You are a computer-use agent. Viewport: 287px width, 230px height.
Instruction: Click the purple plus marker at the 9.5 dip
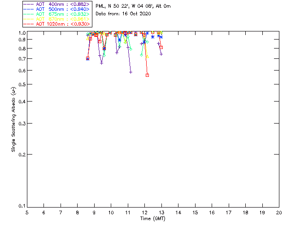coord(102,63)
